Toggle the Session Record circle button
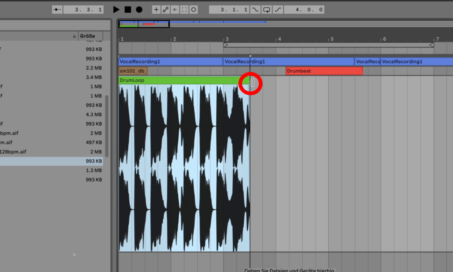Screen dimensions: 453x272 pyautogui.click(x=194, y=10)
